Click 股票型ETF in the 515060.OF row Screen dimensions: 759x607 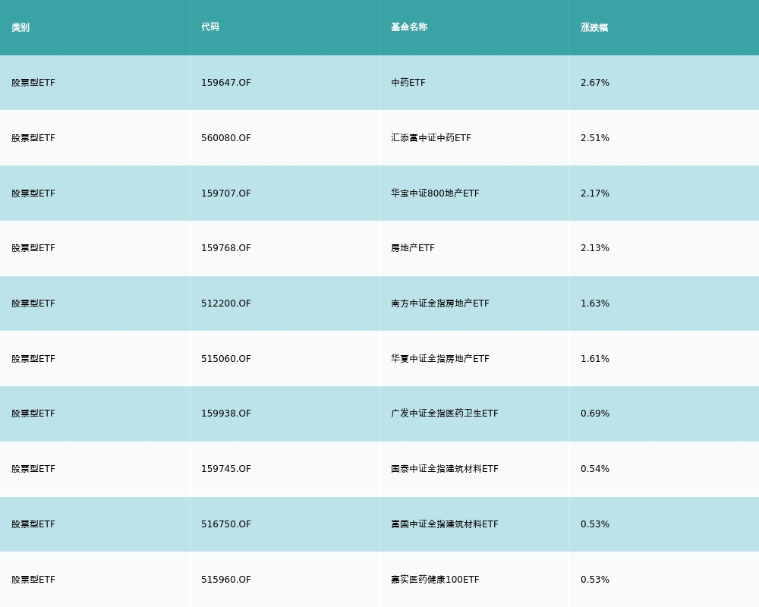33,359
